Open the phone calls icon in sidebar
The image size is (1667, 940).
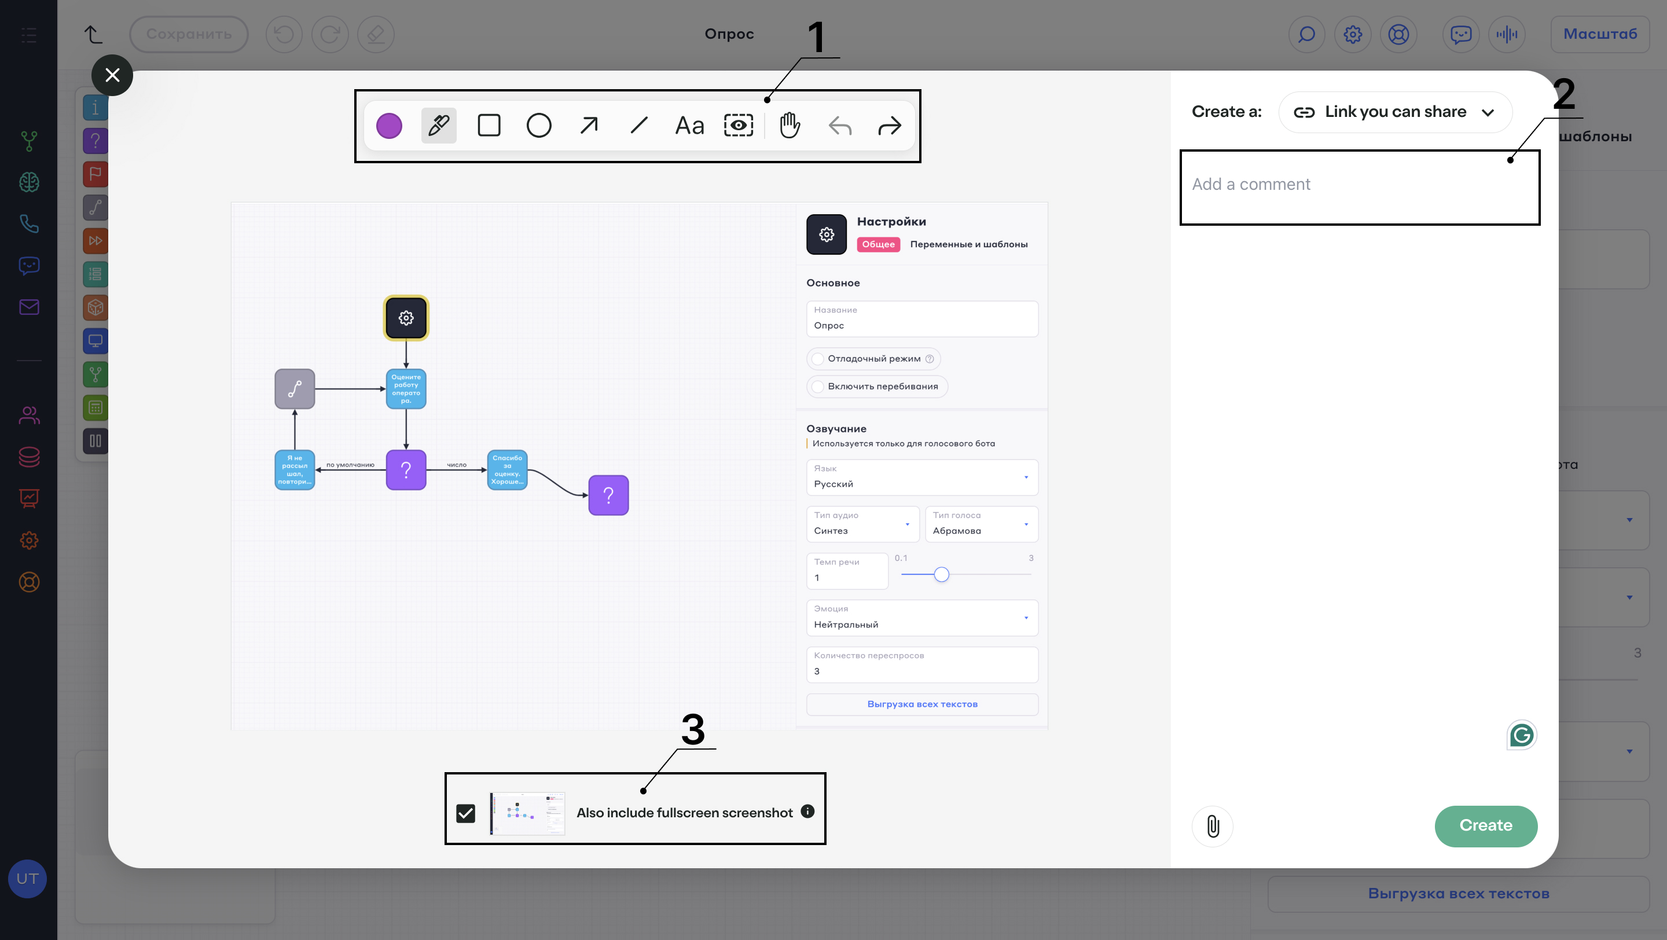(x=28, y=224)
